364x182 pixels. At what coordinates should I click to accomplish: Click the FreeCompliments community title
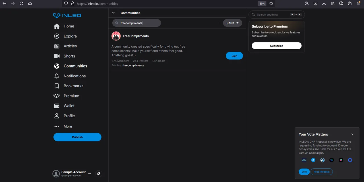(x=136, y=36)
